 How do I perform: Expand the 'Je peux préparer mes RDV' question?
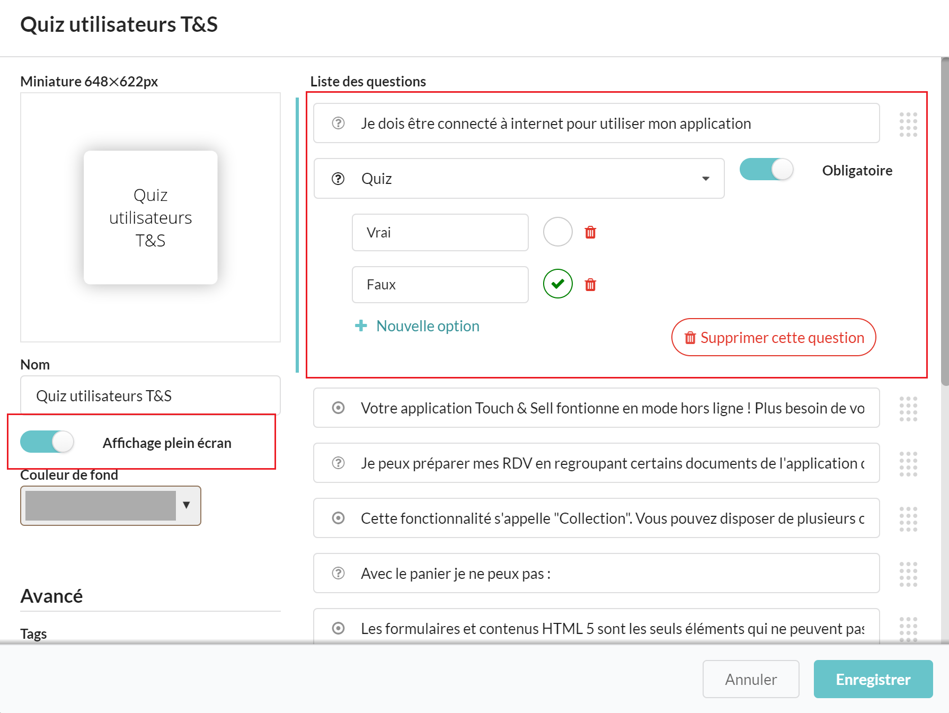[x=597, y=463]
